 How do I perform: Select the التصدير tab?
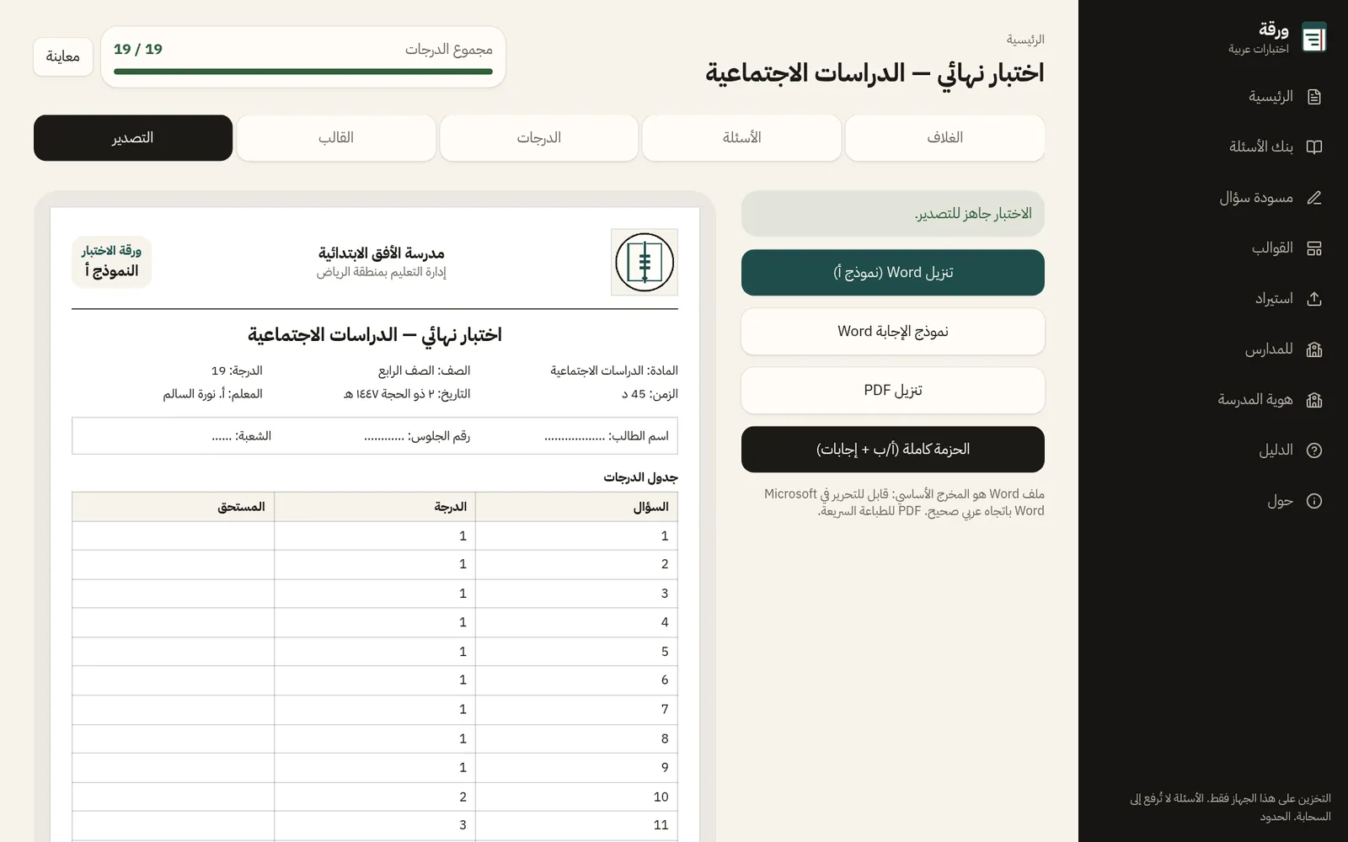(x=133, y=138)
